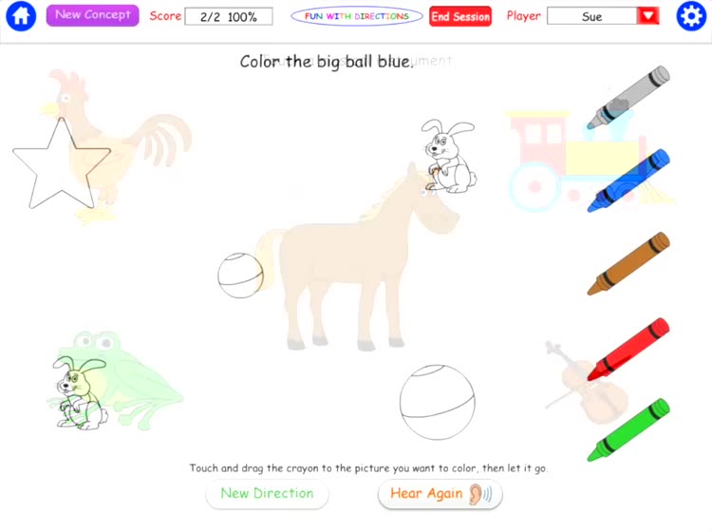Go to the home screen icon

tap(21, 16)
